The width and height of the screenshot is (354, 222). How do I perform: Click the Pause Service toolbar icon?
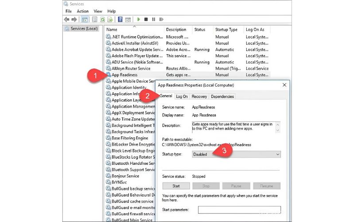tap(154, 20)
